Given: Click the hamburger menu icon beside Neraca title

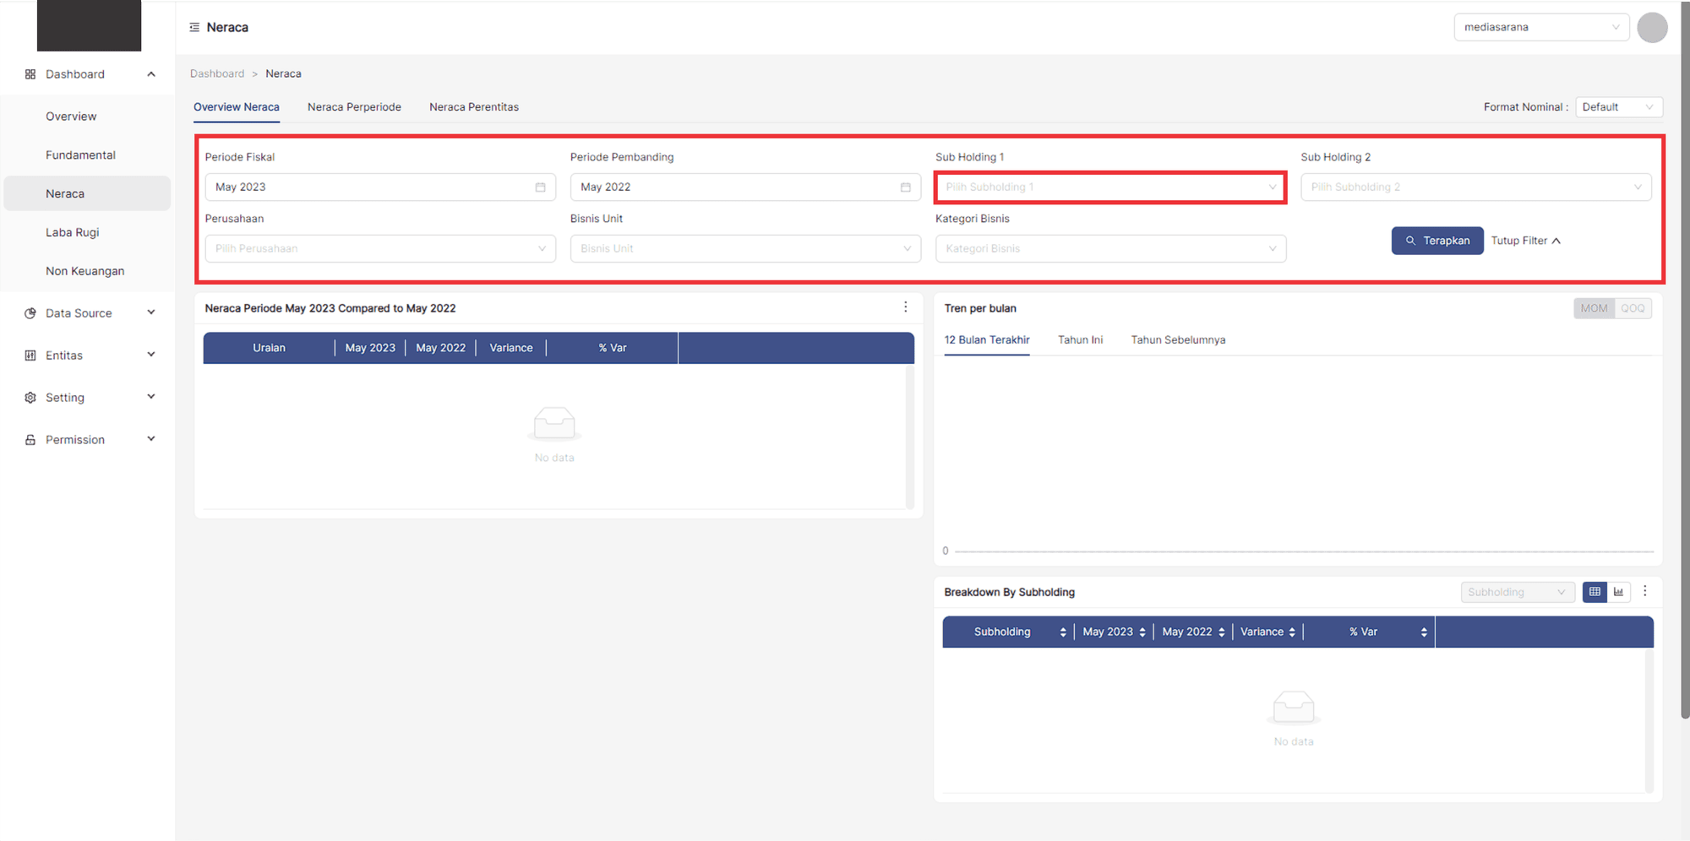Looking at the screenshot, I should pyautogui.click(x=194, y=28).
